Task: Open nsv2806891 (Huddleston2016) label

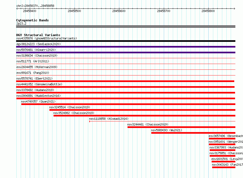Action: click(x=38, y=96)
